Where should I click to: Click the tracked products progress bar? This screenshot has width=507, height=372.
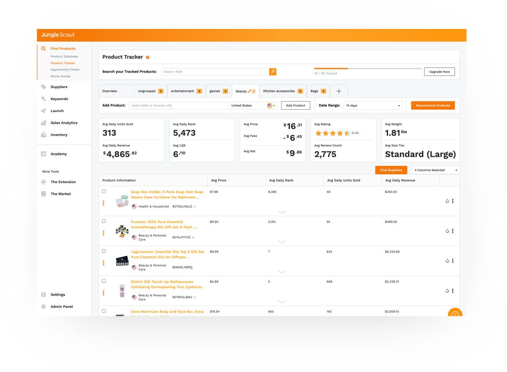[x=368, y=68]
